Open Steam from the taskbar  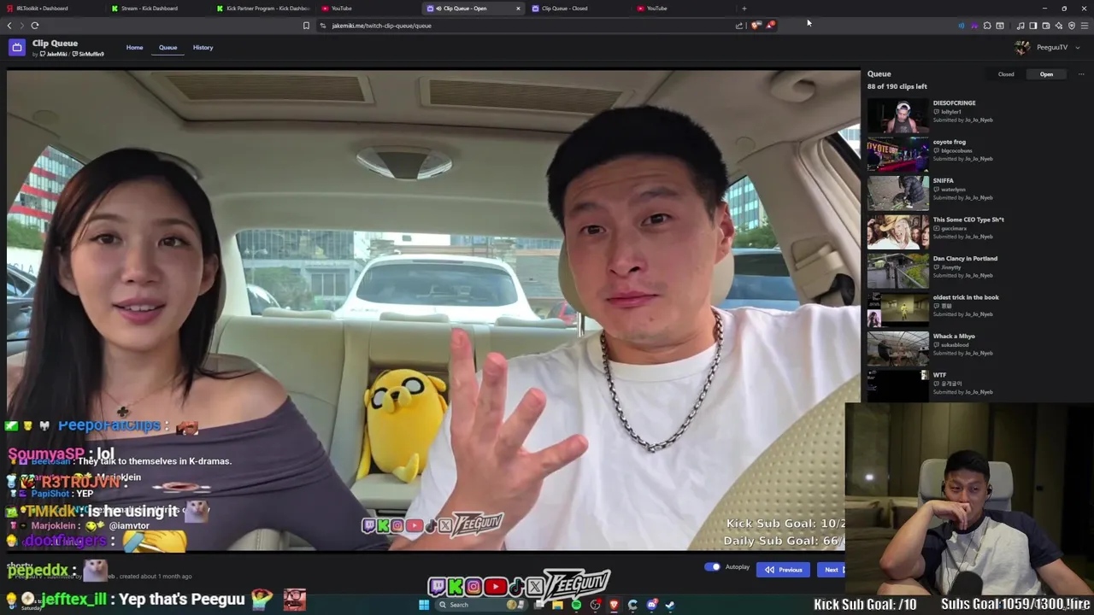pos(670,605)
